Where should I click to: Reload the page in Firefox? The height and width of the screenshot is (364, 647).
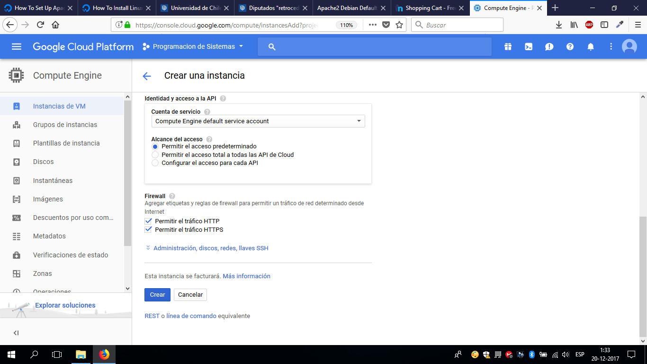pos(40,25)
